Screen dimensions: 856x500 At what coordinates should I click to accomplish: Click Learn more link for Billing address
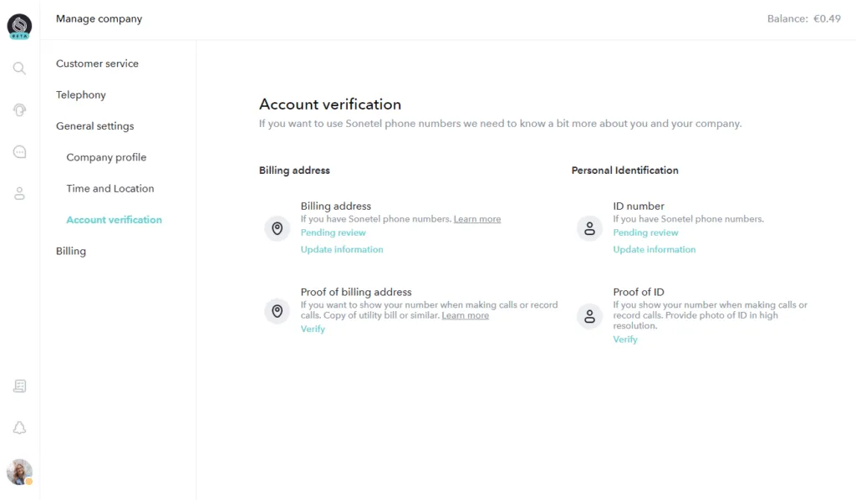click(477, 219)
